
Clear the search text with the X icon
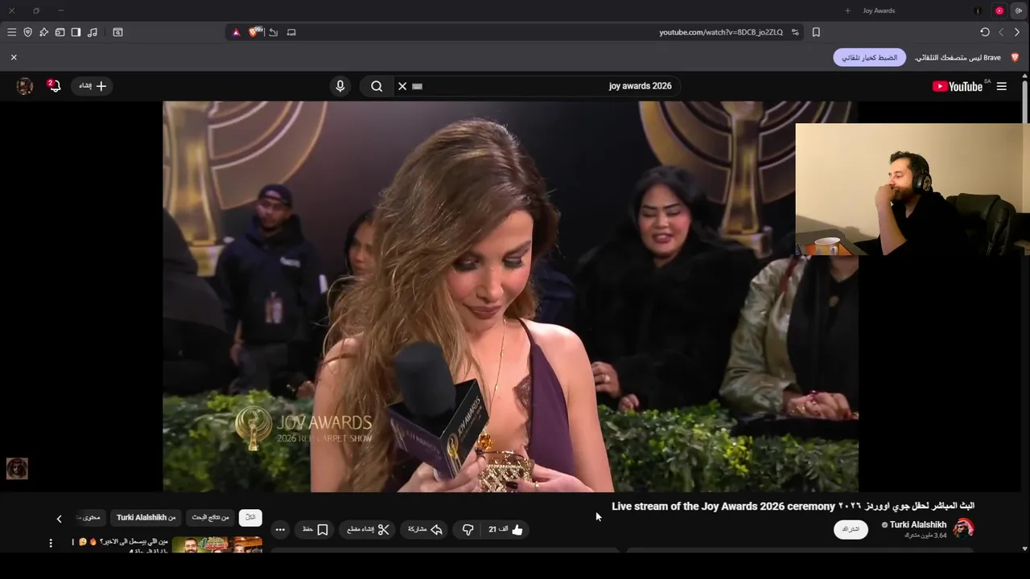click(402, 86)
